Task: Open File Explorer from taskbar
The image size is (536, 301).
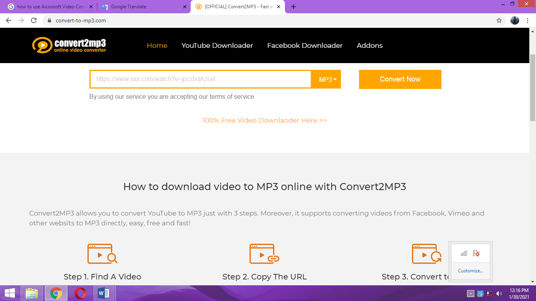Action: 32,293
